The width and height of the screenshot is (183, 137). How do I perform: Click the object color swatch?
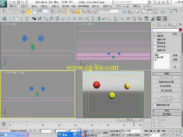coord(180,30)
